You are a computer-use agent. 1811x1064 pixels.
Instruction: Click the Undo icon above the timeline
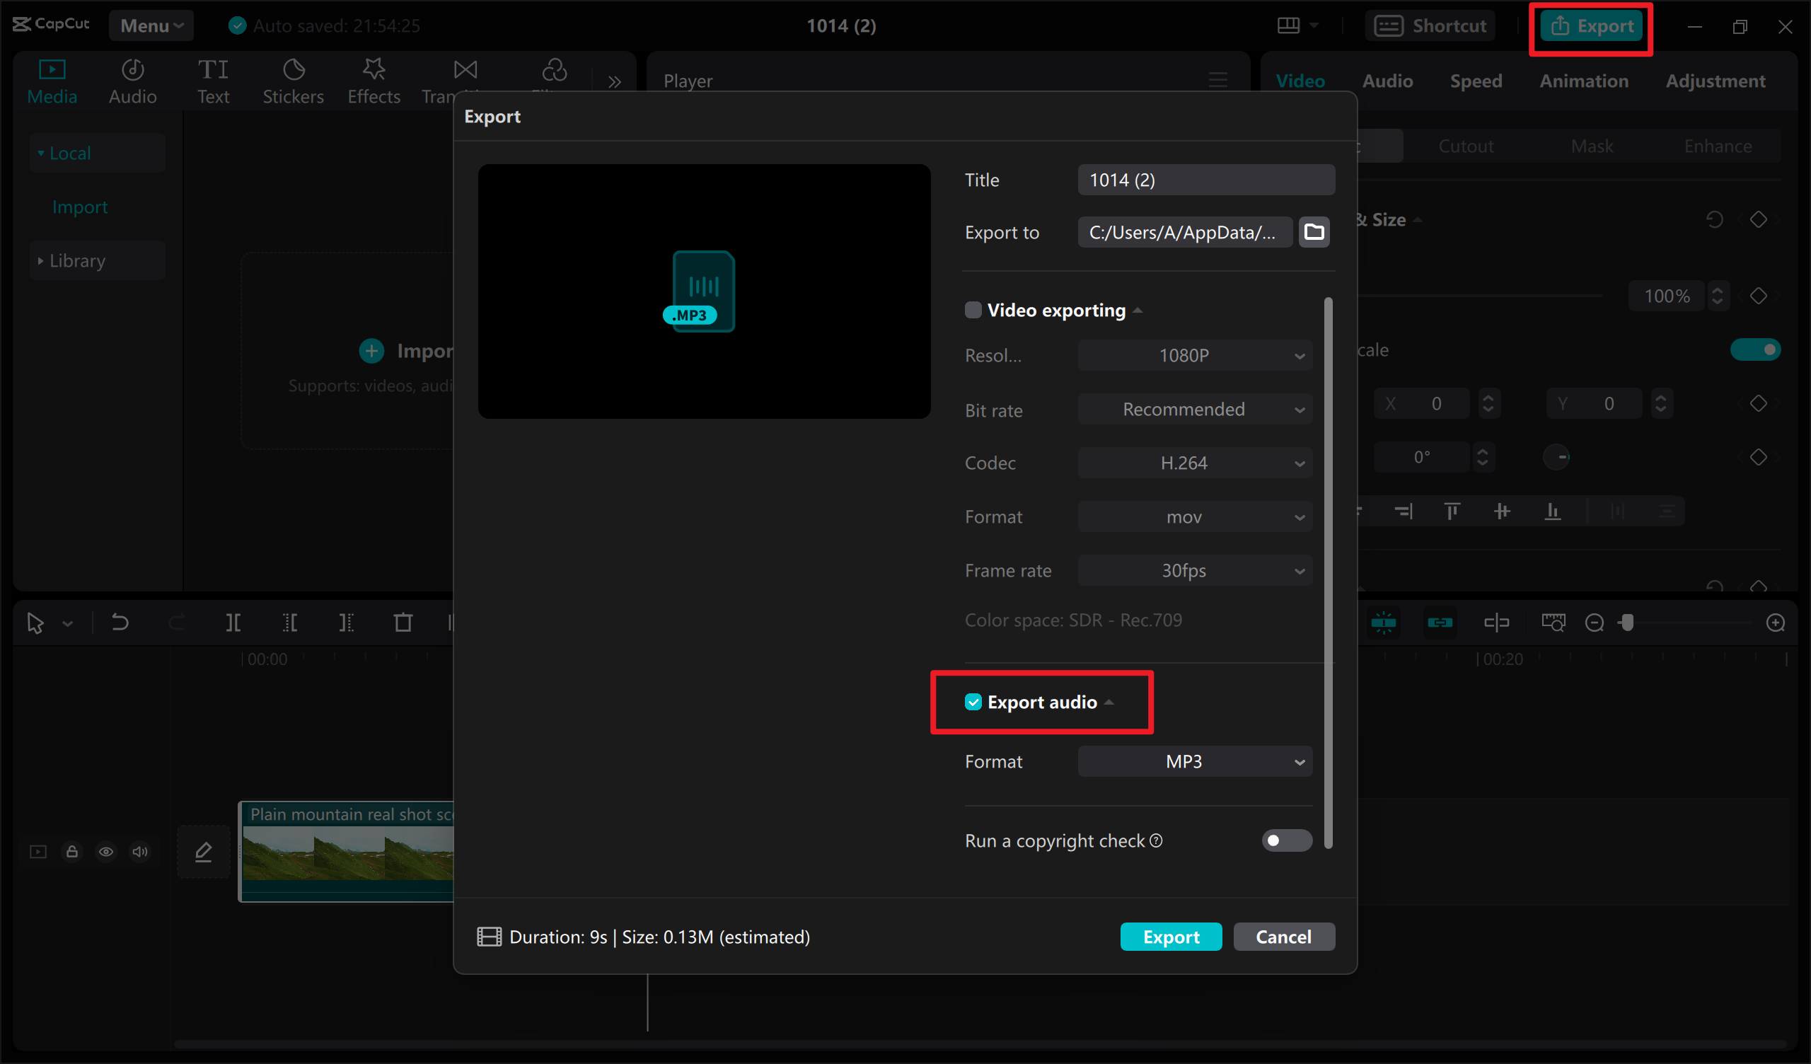click(120, 623)
